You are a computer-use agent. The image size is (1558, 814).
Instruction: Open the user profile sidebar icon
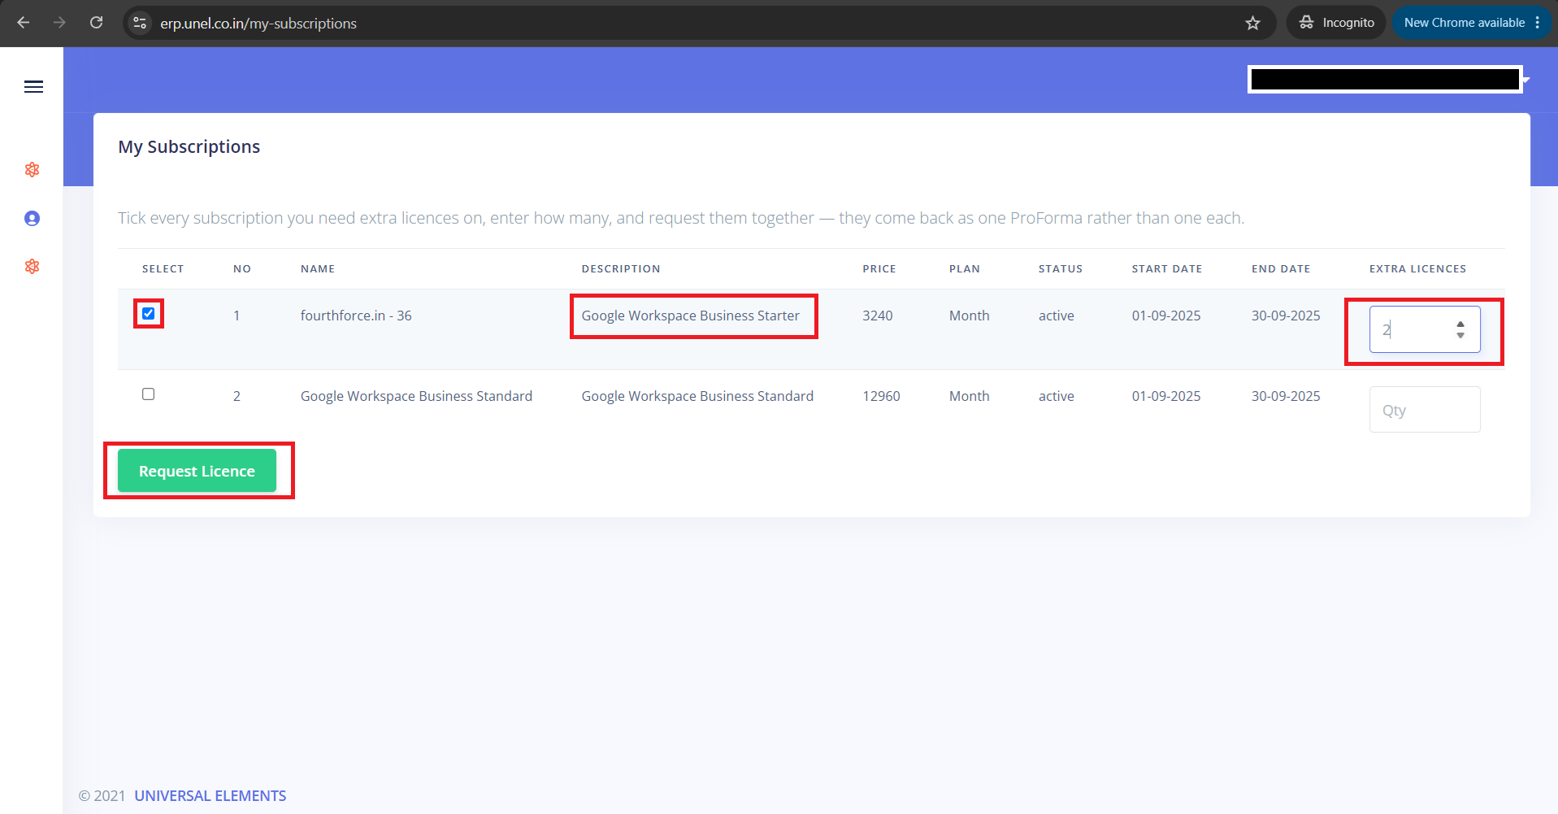click(x=33, y=218)
